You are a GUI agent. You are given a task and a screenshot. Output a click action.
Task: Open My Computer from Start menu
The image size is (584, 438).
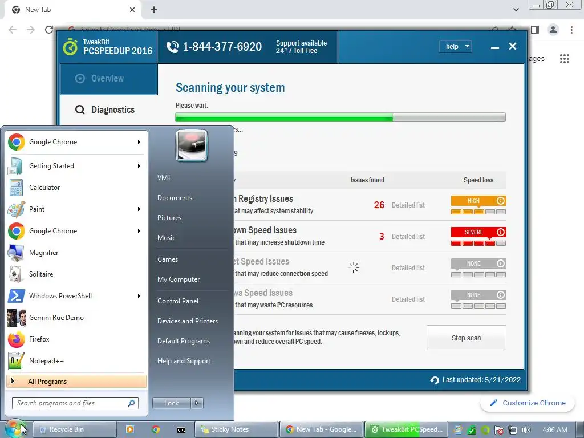pos(179,279)
